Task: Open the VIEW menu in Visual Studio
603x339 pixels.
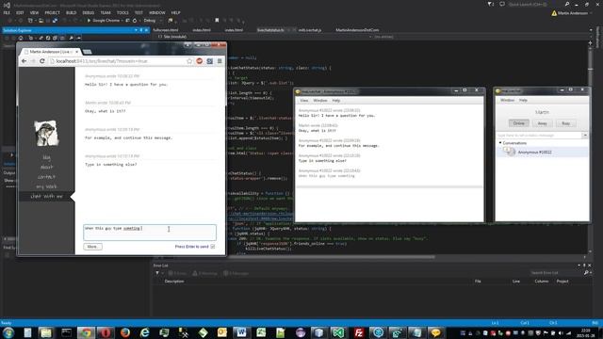Action: pos(34,12)
